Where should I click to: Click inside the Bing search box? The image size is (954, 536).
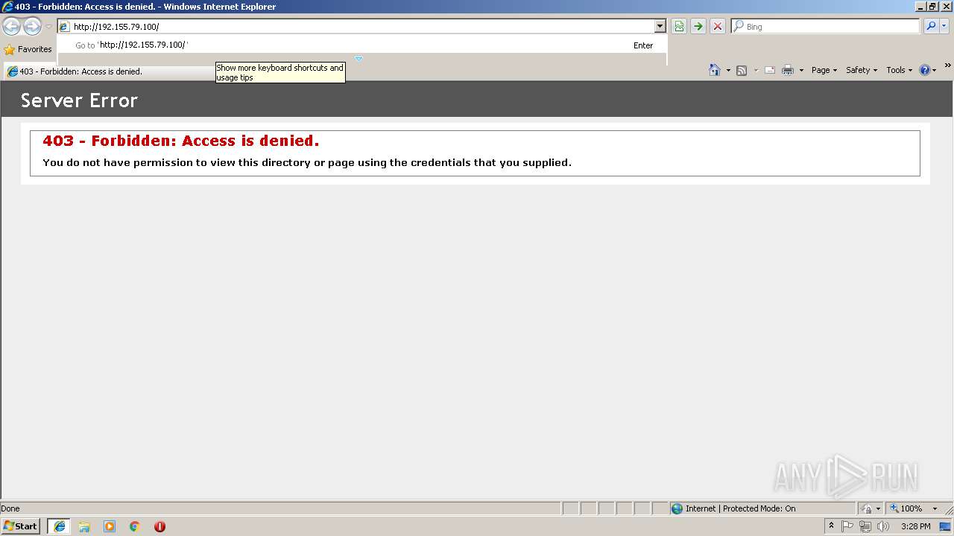[x=826, y=26]
